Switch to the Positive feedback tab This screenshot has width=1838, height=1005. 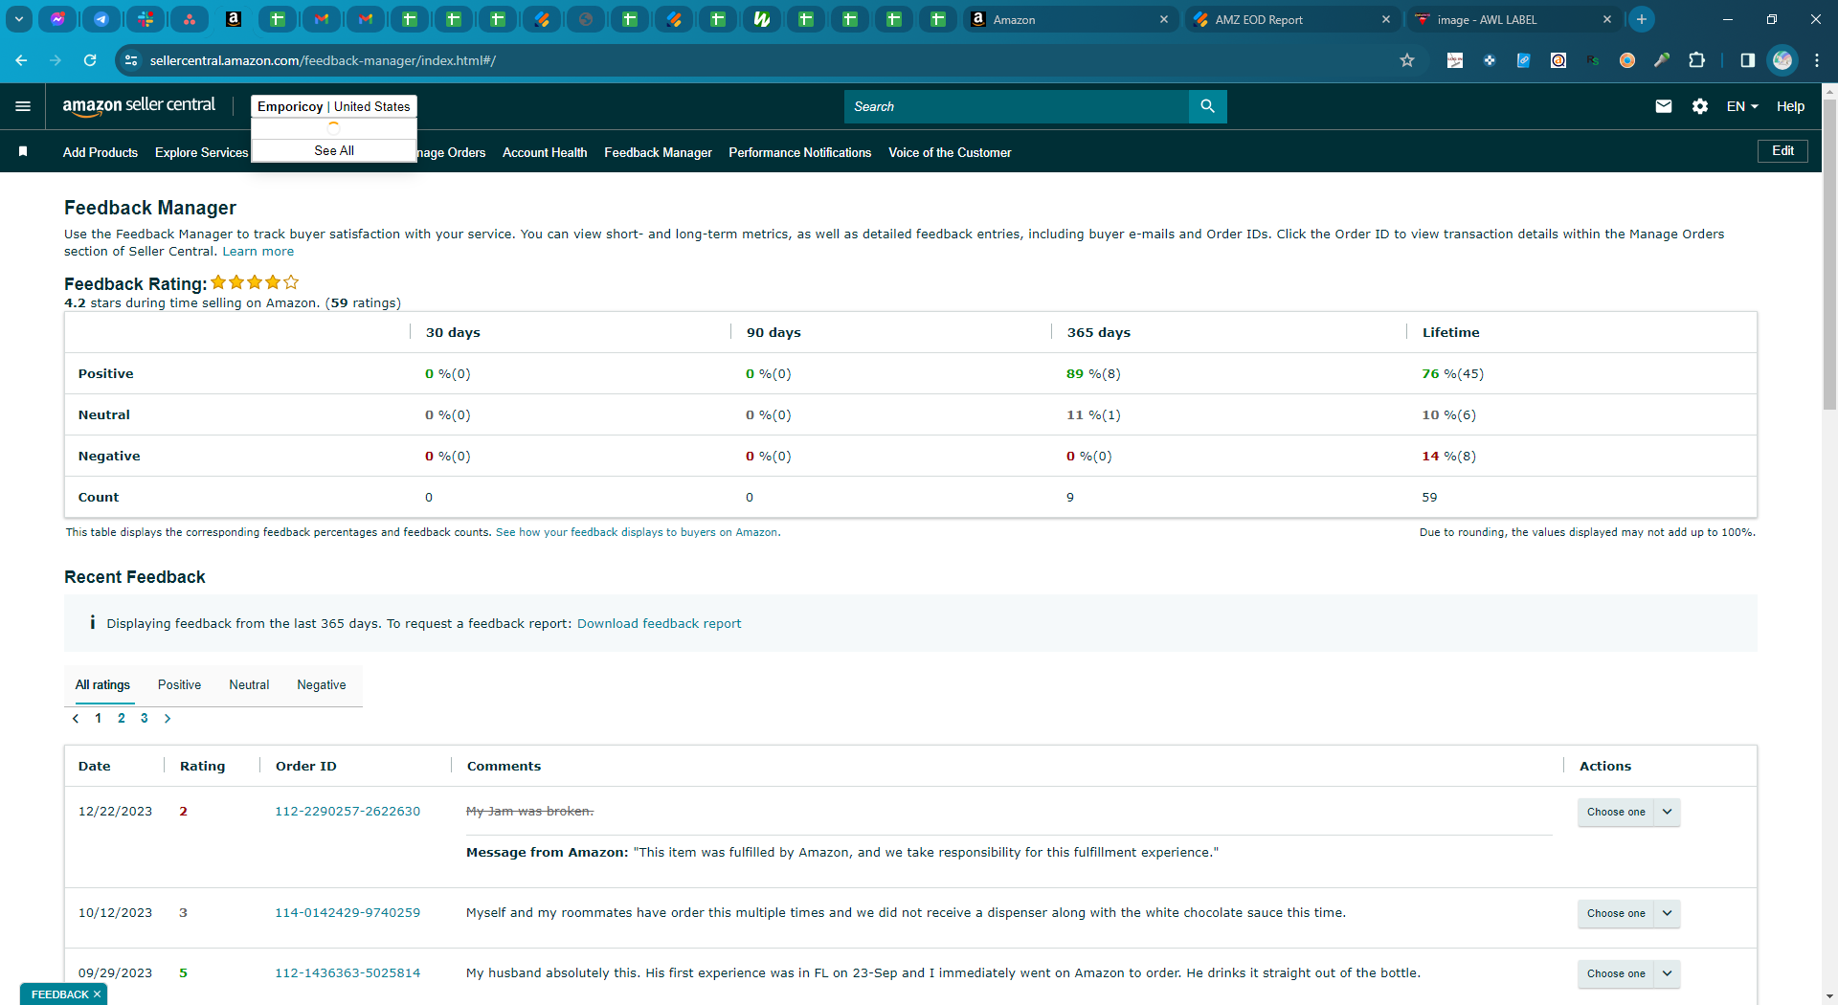[179, 684]
